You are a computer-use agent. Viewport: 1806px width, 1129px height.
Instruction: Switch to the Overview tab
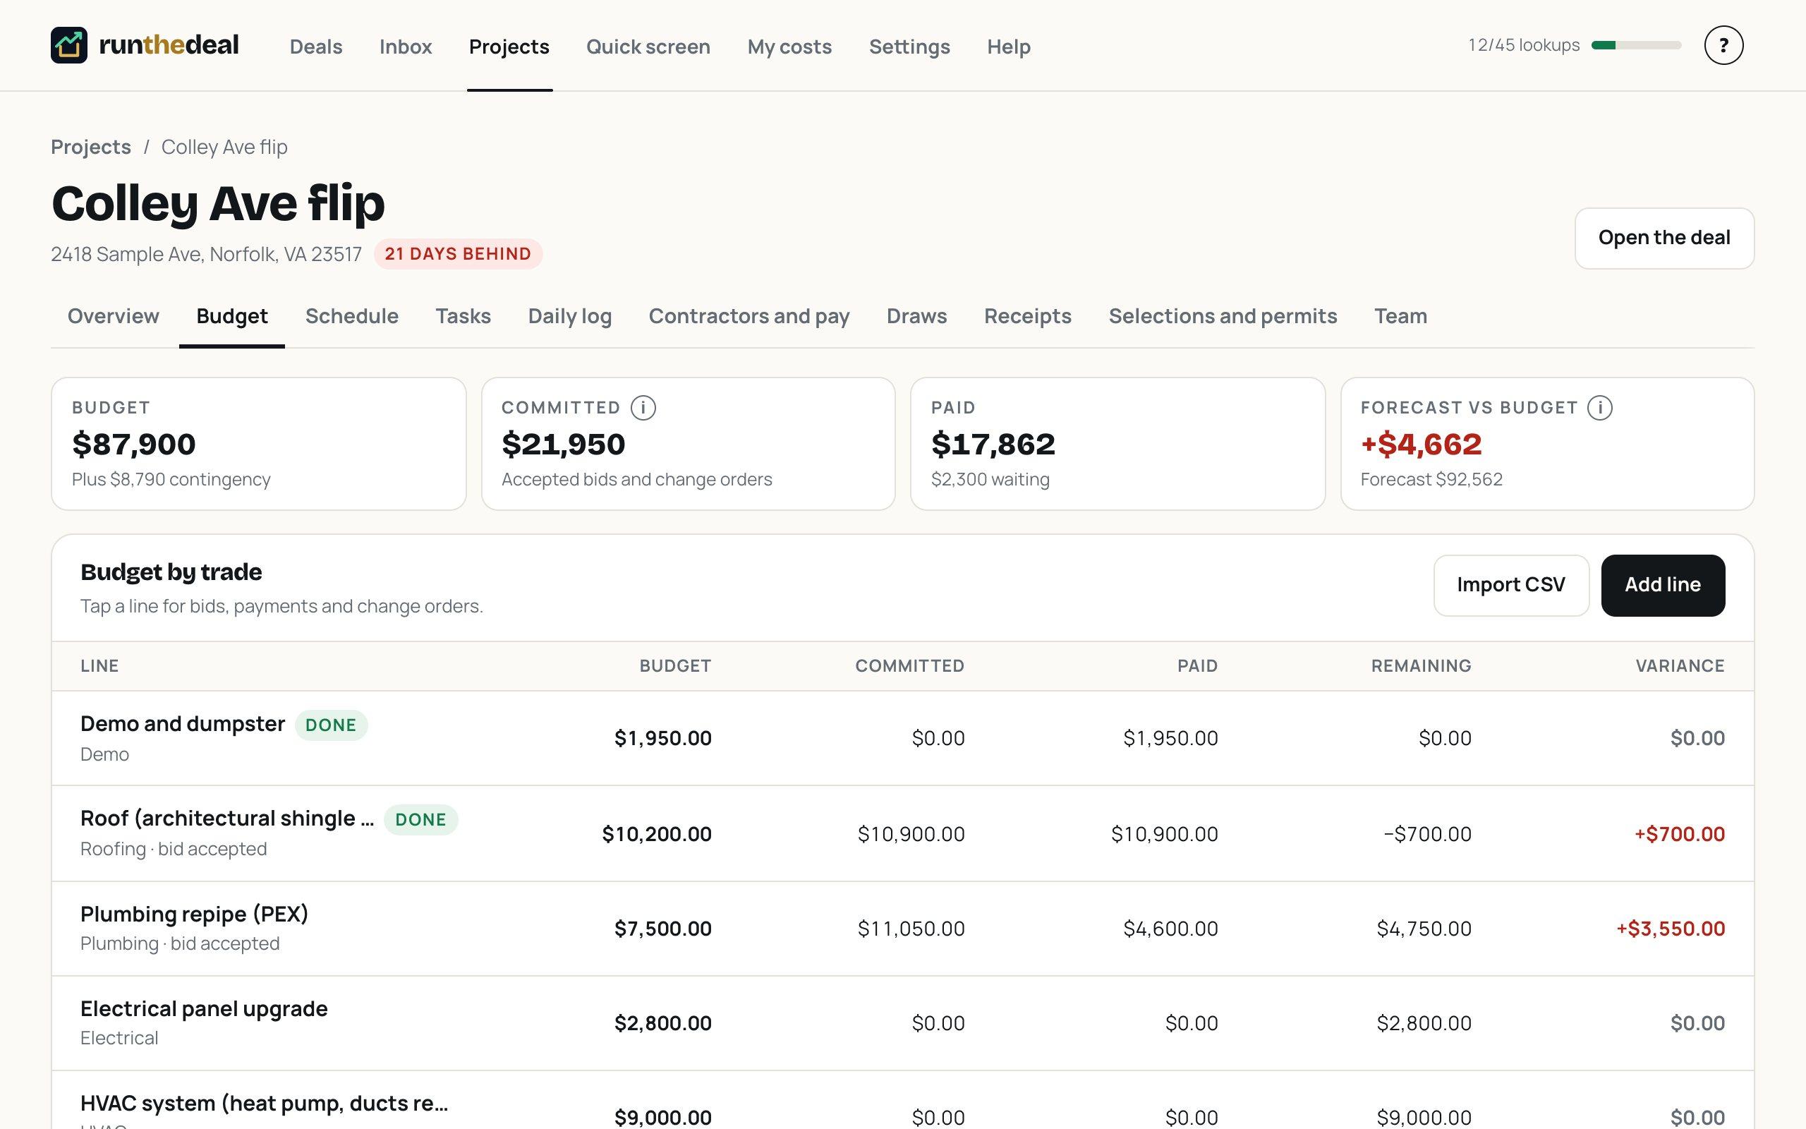(114, 317)
